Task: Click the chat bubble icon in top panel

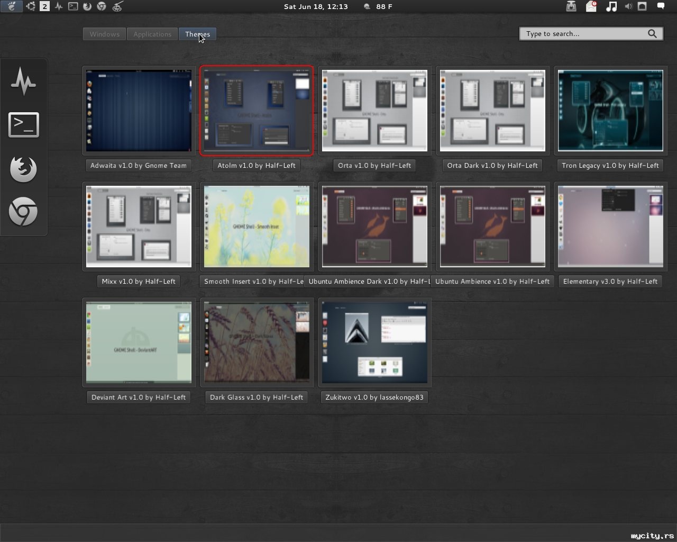Action: pos(661,6)
